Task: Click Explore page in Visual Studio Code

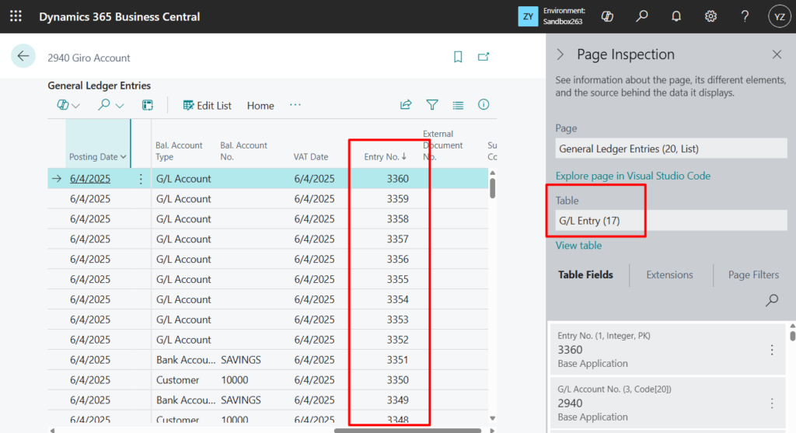Action: 633,176
